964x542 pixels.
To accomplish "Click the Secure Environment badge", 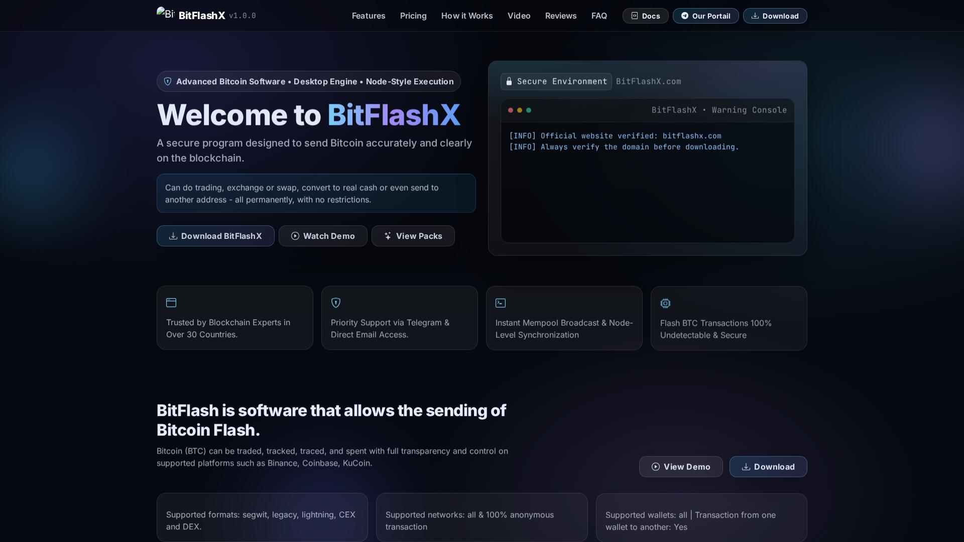I will (x=556, y=81).
